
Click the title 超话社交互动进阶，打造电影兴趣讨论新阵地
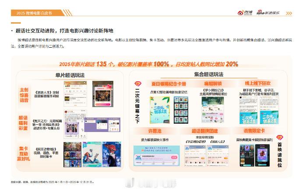click(x=64, y=31)
